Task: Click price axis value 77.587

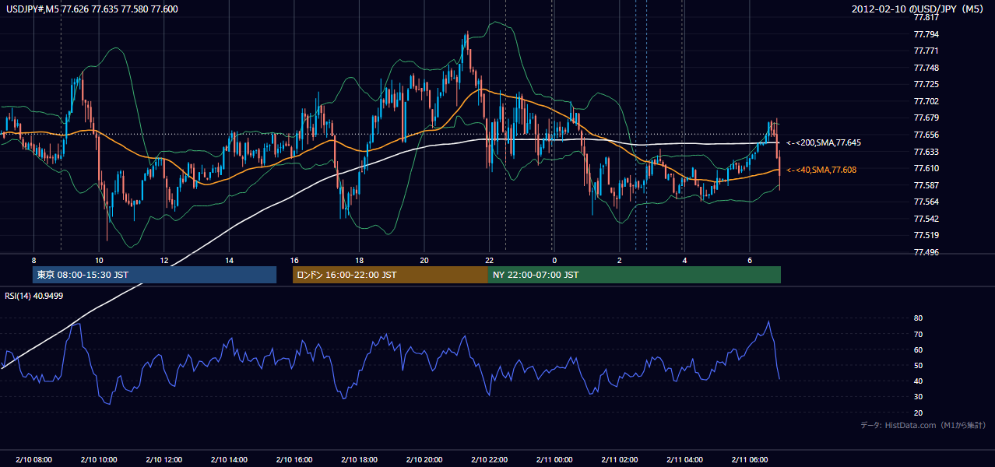Action: pos(926,185)
